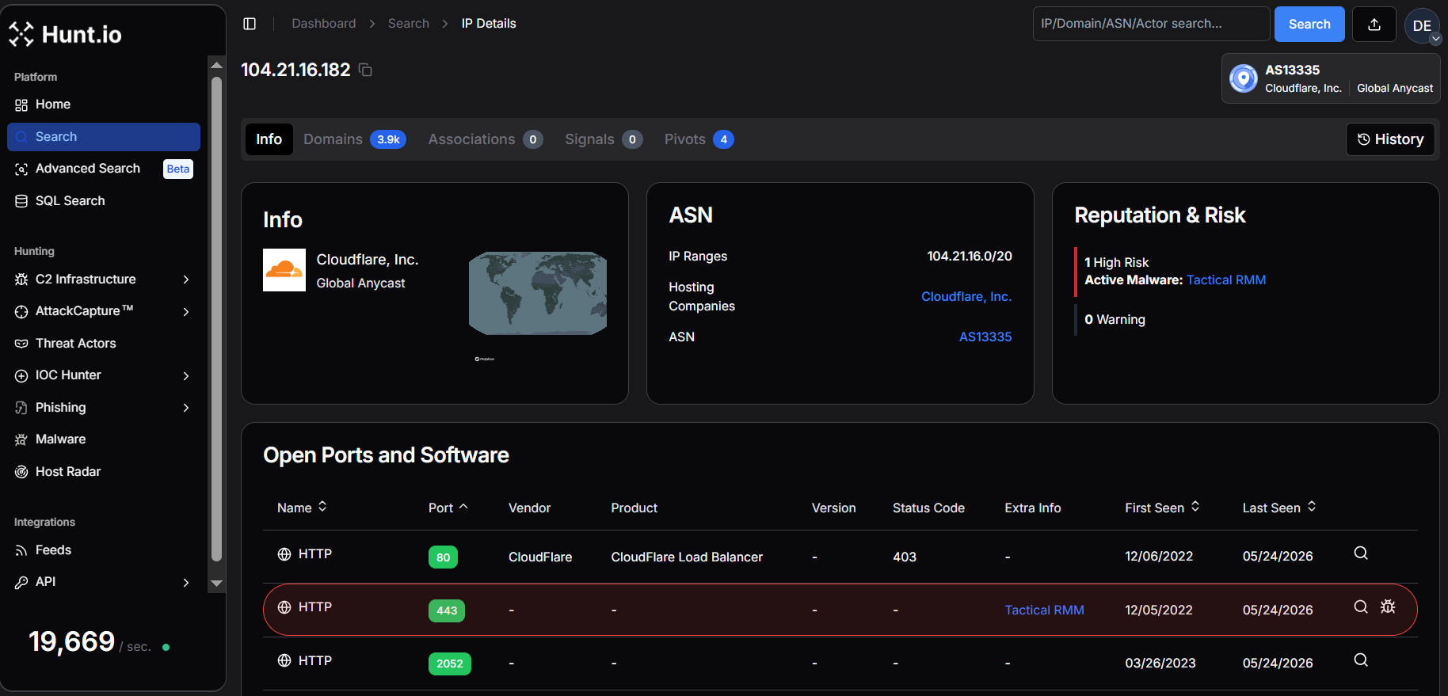Open the DE user avatar menu

coord(1422,25)
